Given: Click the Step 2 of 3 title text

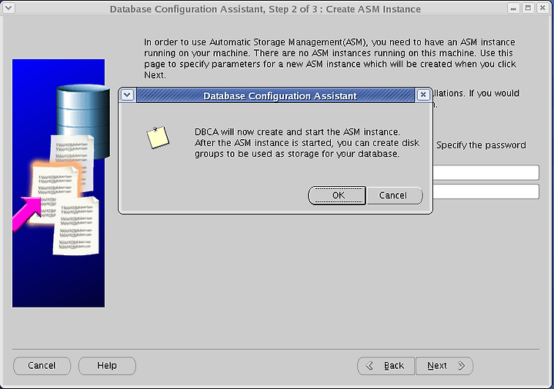Looking at the screenshot, I should [x=265, y=8].
